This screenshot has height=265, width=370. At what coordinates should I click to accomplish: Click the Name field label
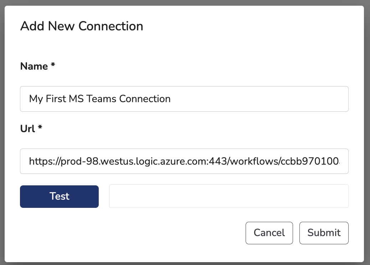(34, 66)
